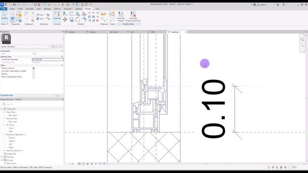Expand the Groups tree node
This screenshot has width=308, height=173.
pyautogui.click(x=2, y=160)
